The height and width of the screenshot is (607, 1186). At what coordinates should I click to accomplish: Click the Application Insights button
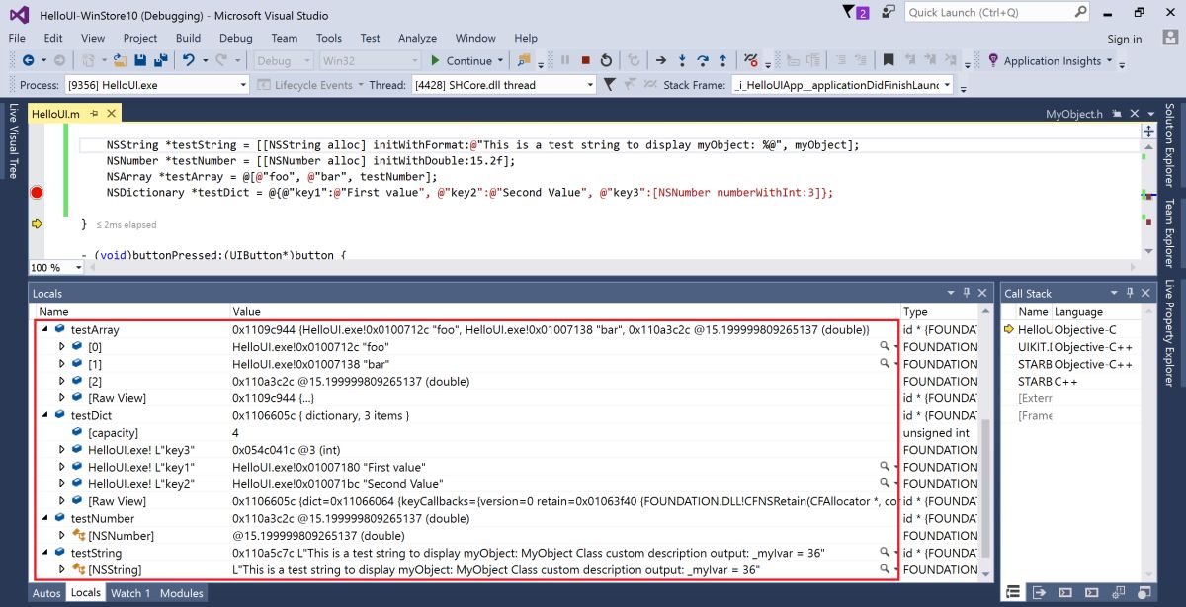point(1052,61)
